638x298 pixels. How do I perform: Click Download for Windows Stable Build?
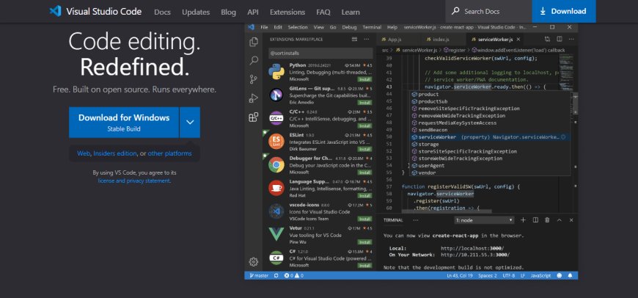[124, 122]
